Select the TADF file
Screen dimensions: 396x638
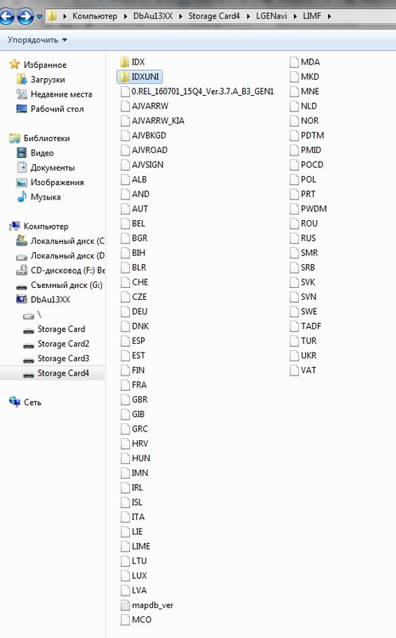[x=311, y=326]
